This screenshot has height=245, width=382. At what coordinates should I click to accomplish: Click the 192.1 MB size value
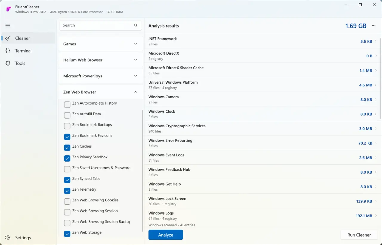coord(364,216)
